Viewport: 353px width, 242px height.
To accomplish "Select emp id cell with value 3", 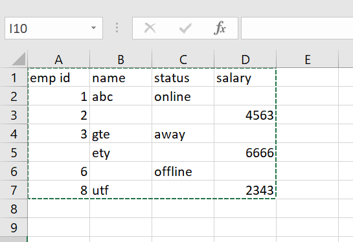I will [x=59, y=133].
